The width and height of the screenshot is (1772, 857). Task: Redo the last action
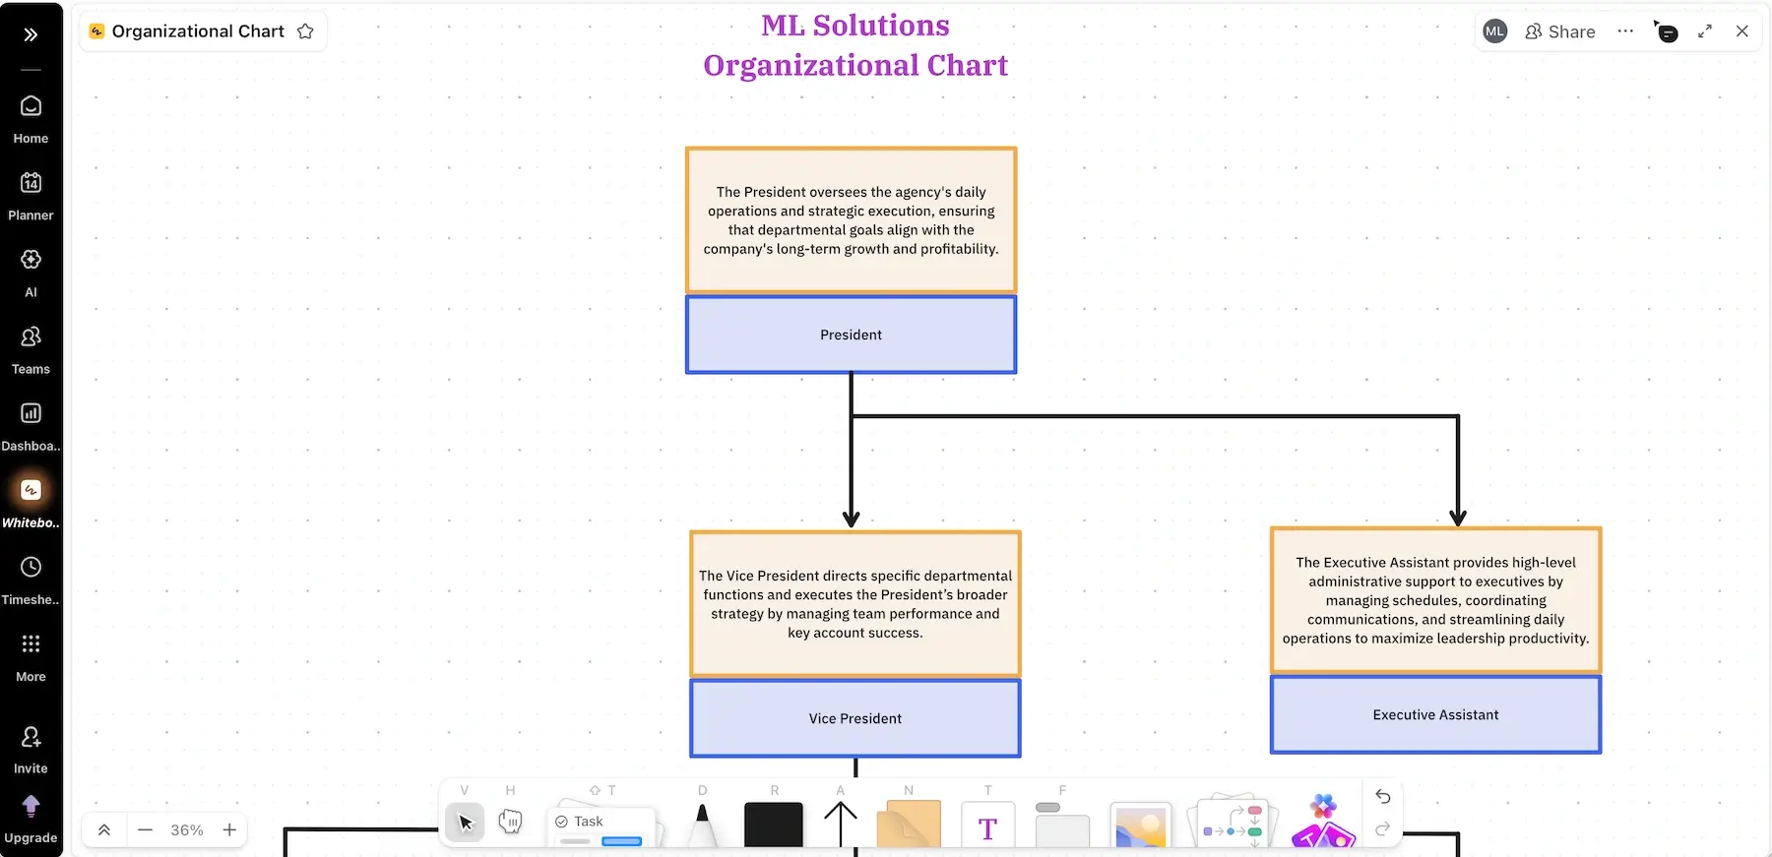coord(1383,829)
